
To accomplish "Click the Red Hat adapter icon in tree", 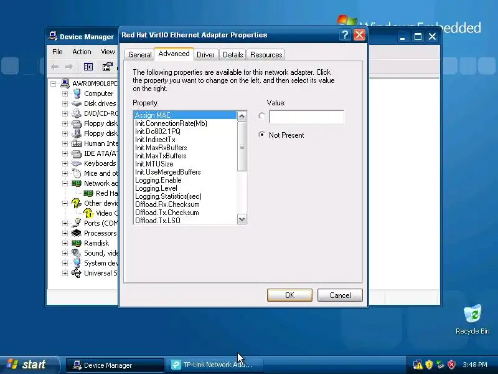I will click(x=88, y=193).
